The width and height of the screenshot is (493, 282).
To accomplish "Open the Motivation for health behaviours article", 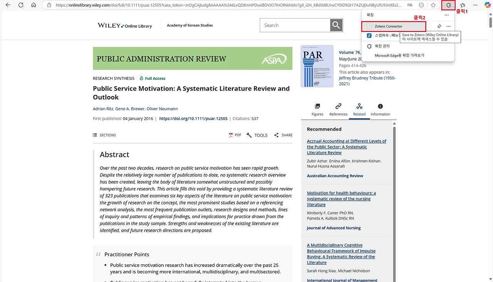I will tap(341, 199).
